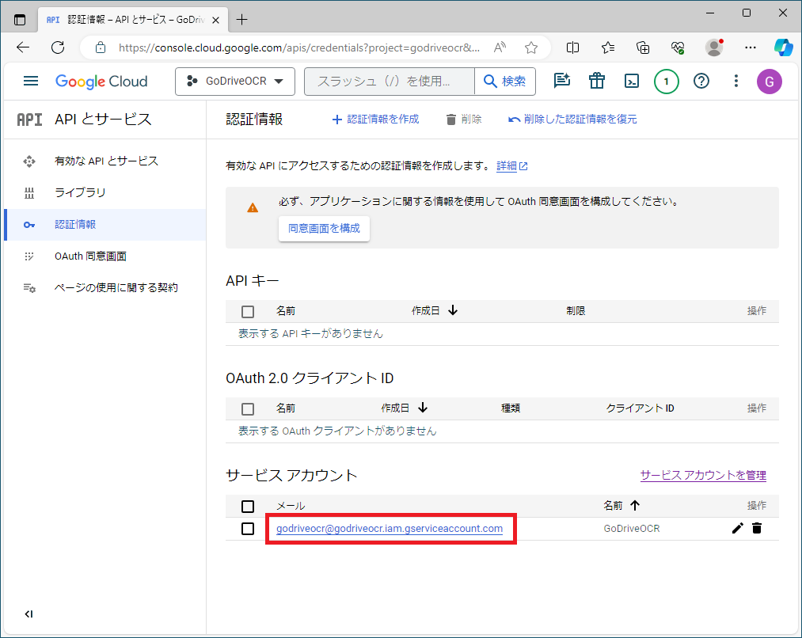
Task: Select 認証情報 sidebar item
Action: (105, 225)
